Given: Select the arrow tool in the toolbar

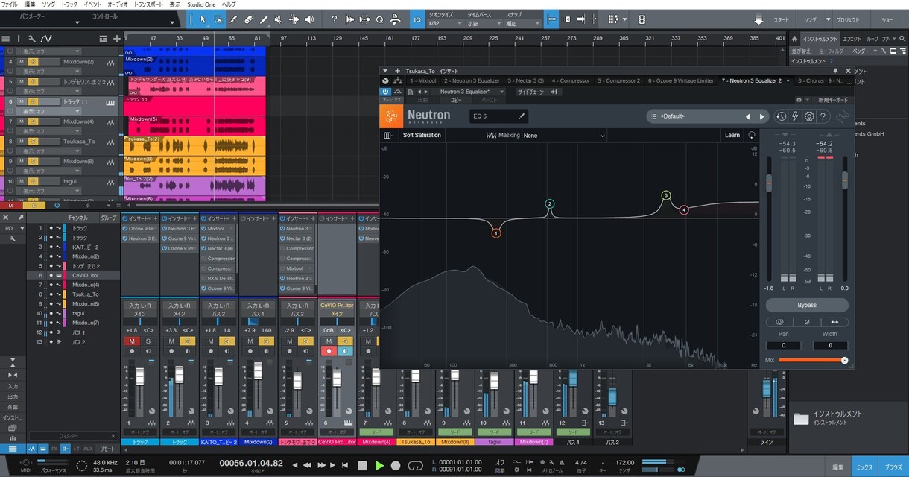Looking at the screenshot, I should (x=203, y=19).
